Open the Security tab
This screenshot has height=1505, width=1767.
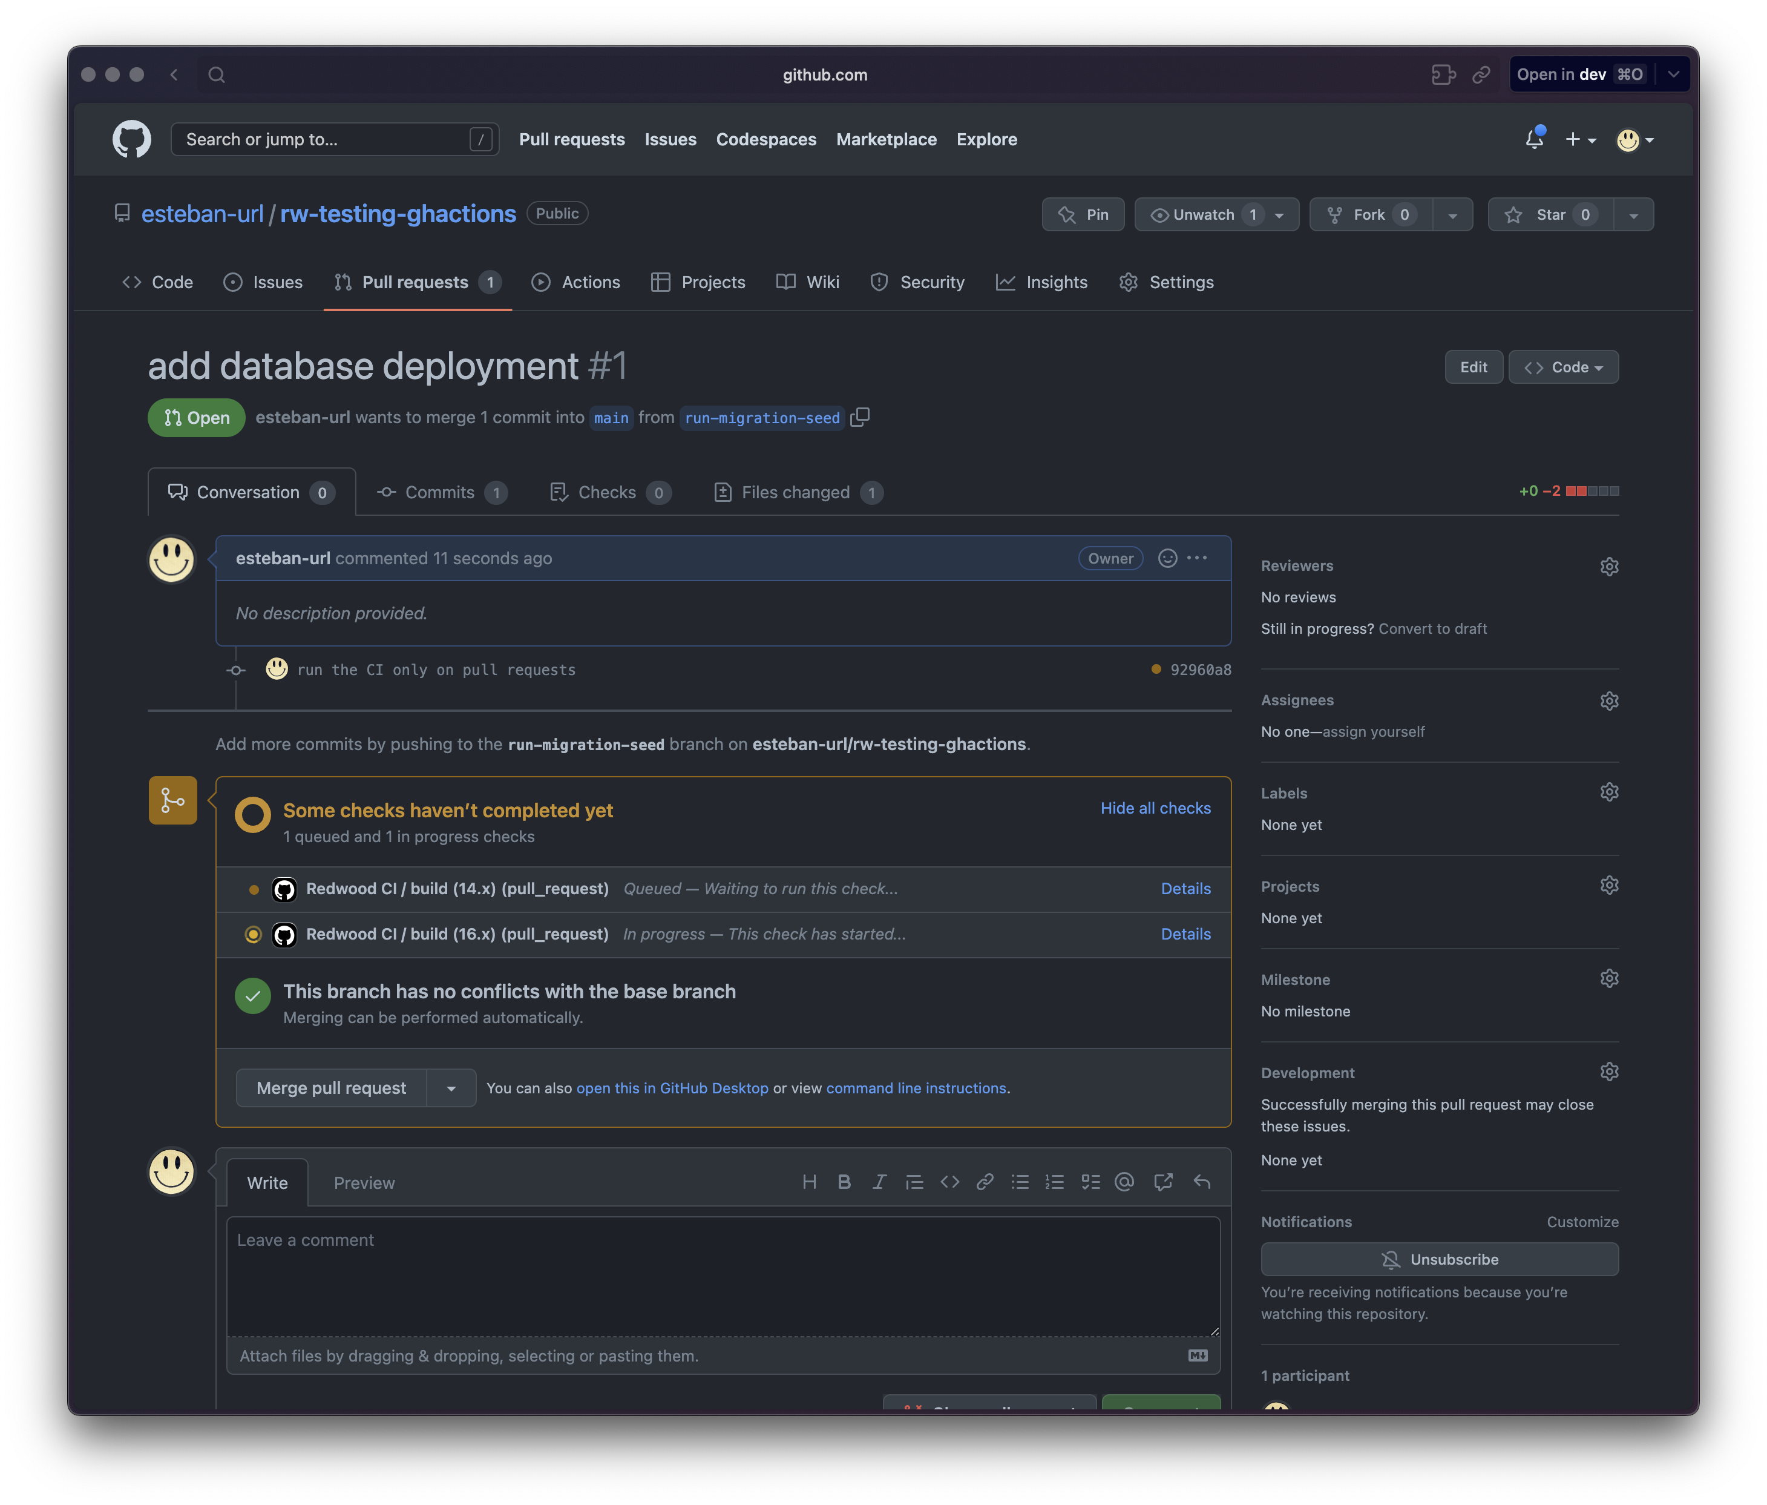(917, 282)
